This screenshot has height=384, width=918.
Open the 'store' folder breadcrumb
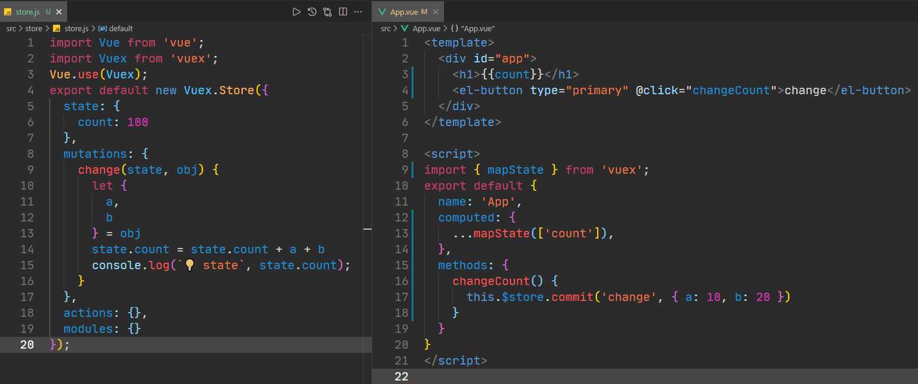click(x=34, y=28)
